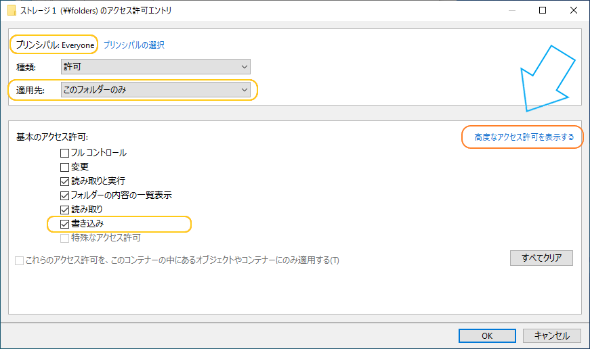
Task: Click the すべてクリア button
Action: 541,258
